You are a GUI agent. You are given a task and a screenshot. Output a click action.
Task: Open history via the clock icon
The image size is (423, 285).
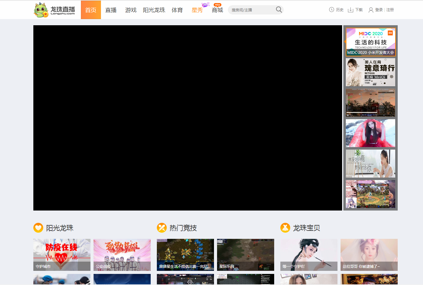tap(332, 10)
